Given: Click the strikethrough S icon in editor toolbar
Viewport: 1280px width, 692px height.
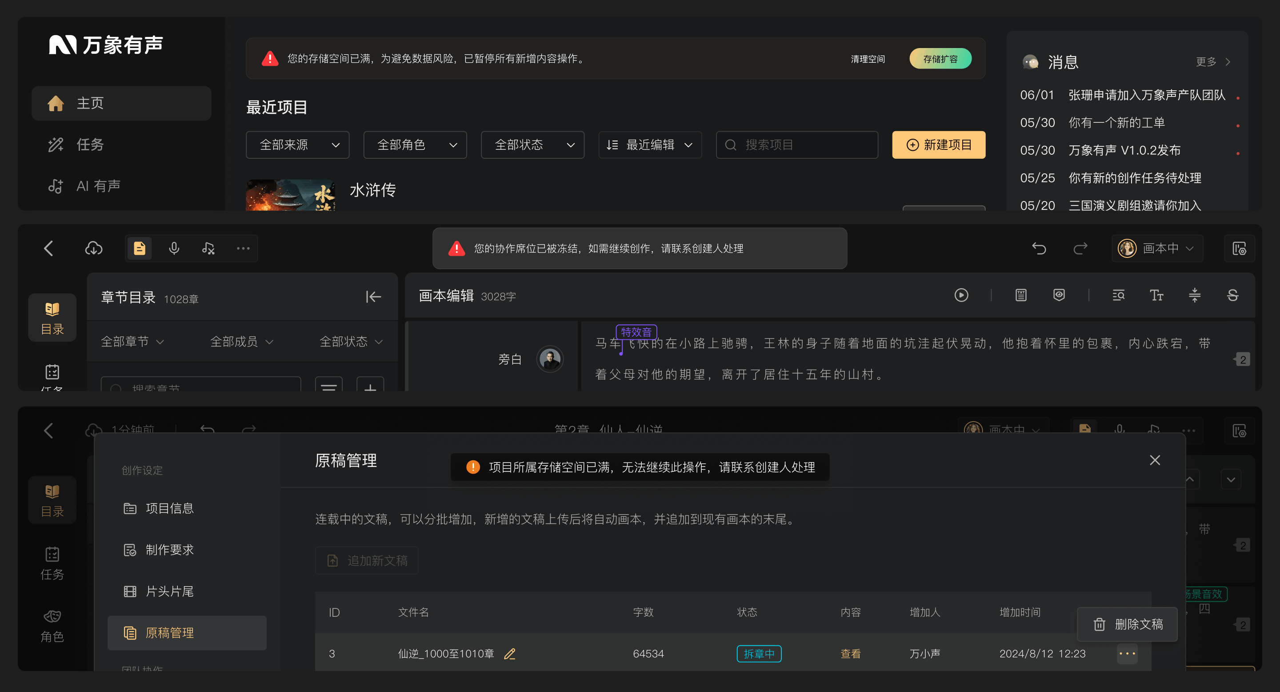Looking at the screenshot, I should (x=1232, y=295).
